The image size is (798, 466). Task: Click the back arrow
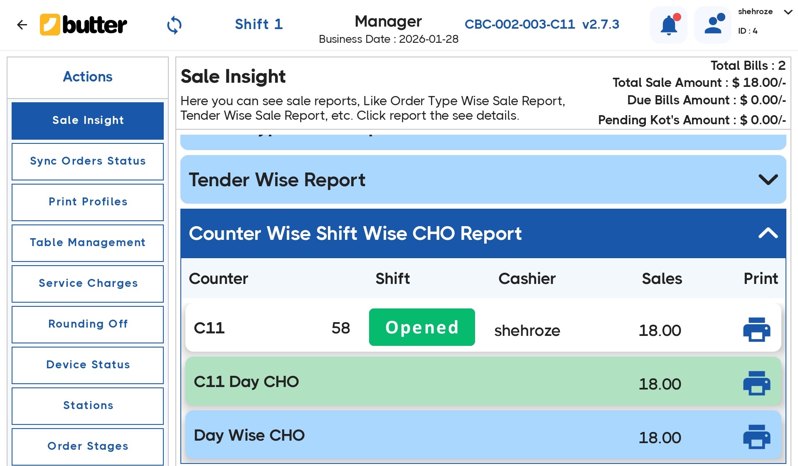click(22, 25)
